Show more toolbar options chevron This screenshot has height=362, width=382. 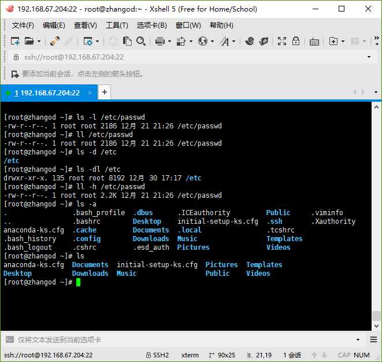[377, 41]
